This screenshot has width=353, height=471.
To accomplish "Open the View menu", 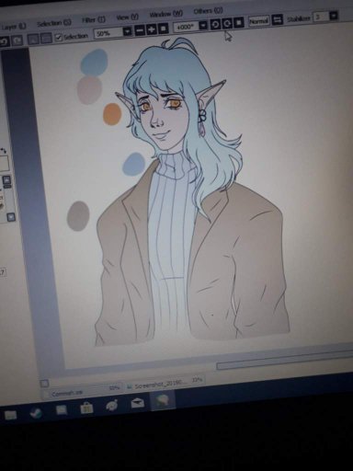I will [128, 17].
